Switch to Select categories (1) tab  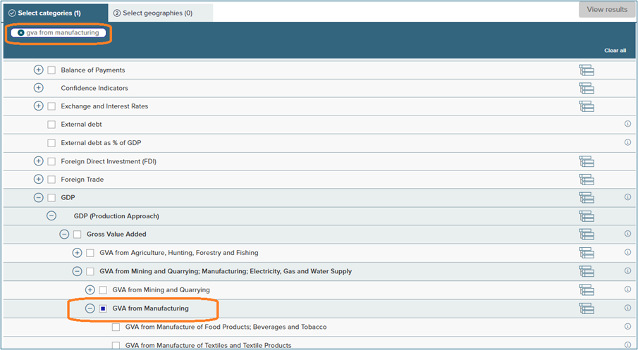click(56, 13)
